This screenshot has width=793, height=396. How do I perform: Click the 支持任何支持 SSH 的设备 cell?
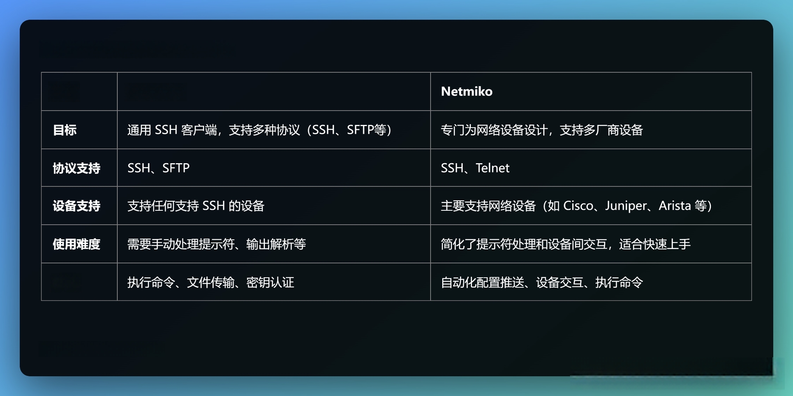[x=196, y=206]
